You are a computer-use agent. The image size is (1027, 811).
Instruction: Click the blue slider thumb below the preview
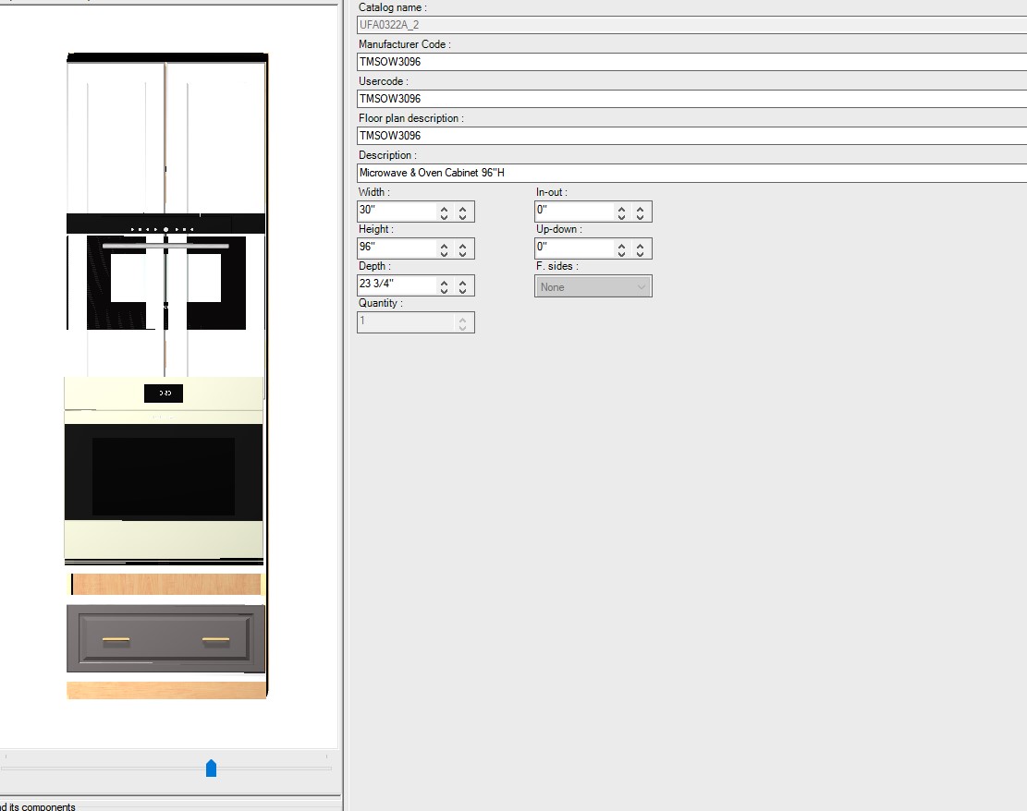[x=211, y=768]
